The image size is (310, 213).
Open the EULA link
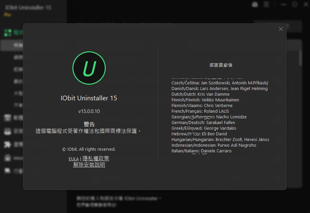click(73, 159)
